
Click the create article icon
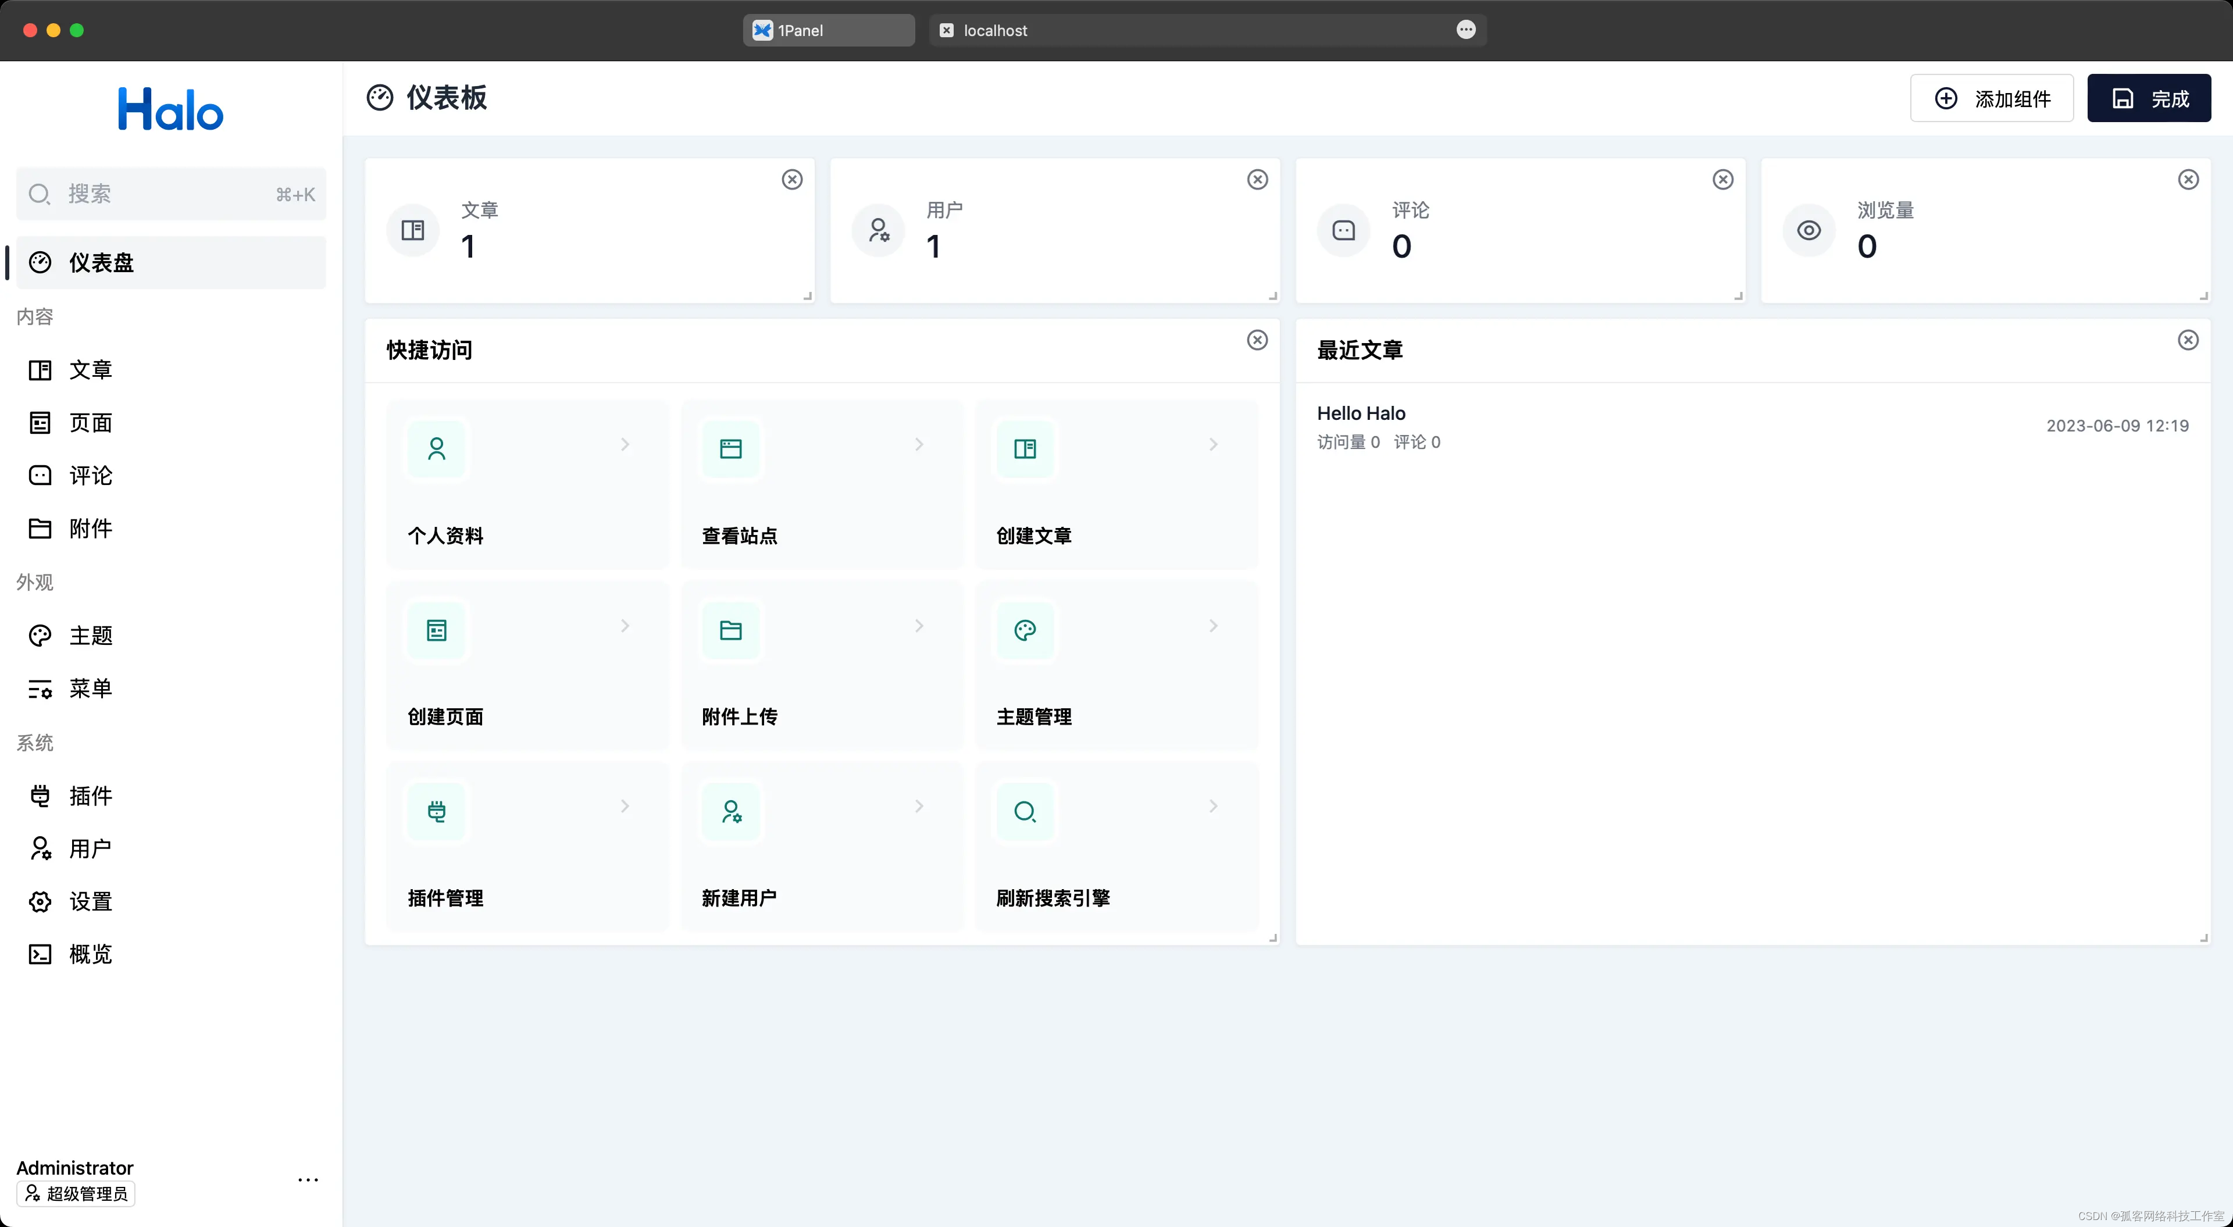click(1025, 448)
